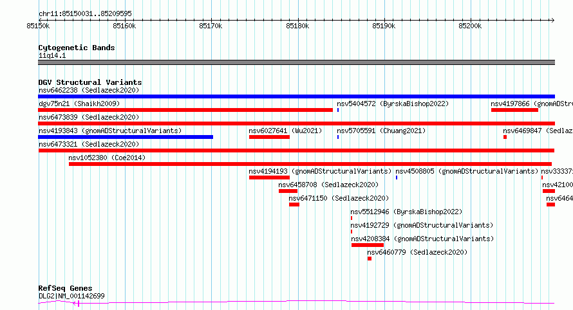Screen dimensions: 573x310
Task: Open nsv4508805 (gnomADStructuralVariants) label
Action: (x=467, y=171)
